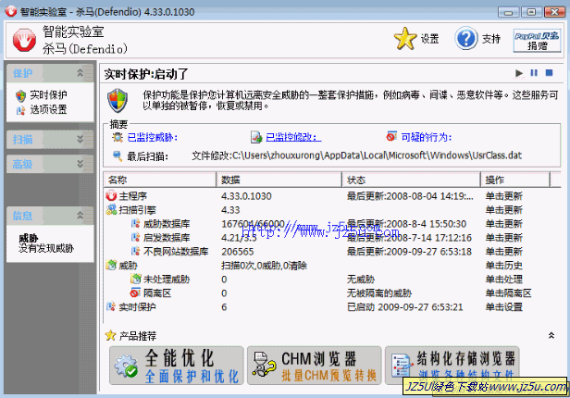Open support via the blue question mark icon

coord(466,38)
